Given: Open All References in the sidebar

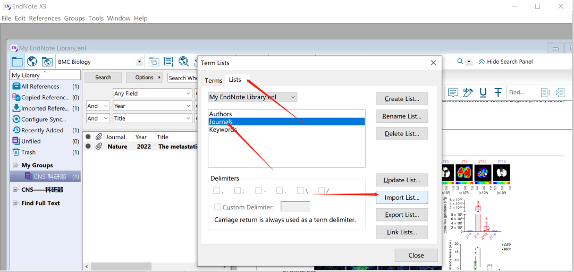Looking at the screenshot, I should [45, 87].
